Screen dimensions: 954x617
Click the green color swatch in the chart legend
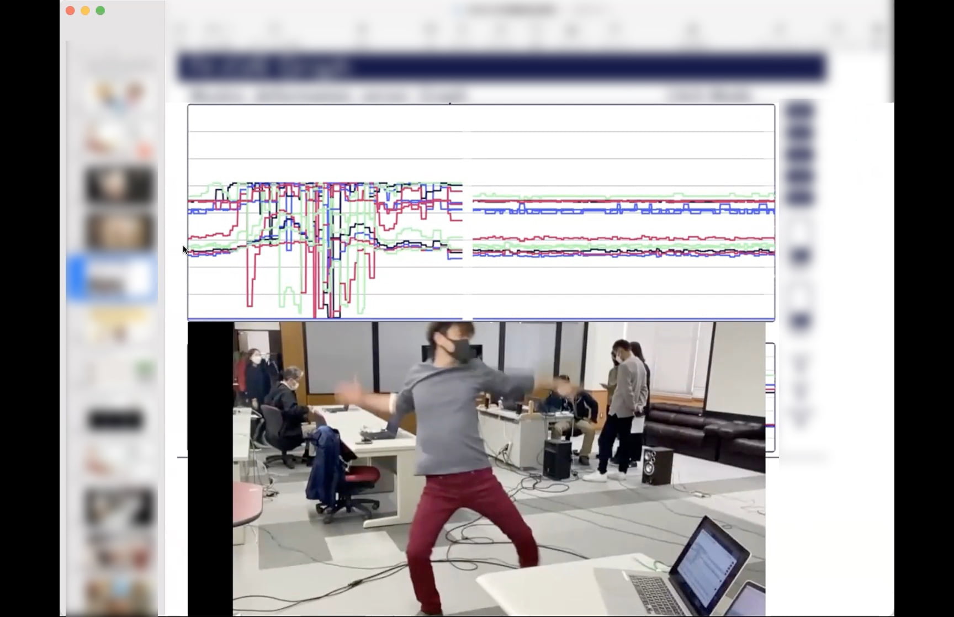coord(771,375)
